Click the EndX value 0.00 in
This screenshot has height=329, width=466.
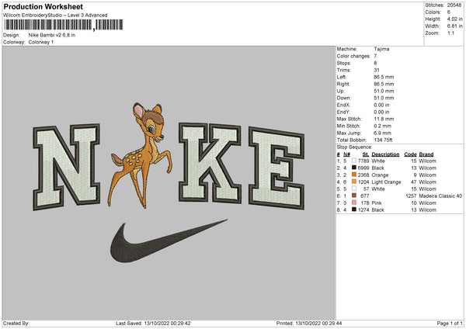tap(381, 105)
